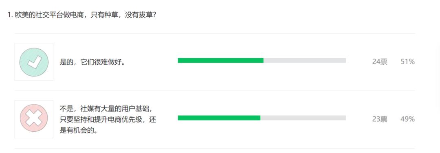Click the white frame around checkmark thumbnail
440x153 pixels.
tap(34, 62)
